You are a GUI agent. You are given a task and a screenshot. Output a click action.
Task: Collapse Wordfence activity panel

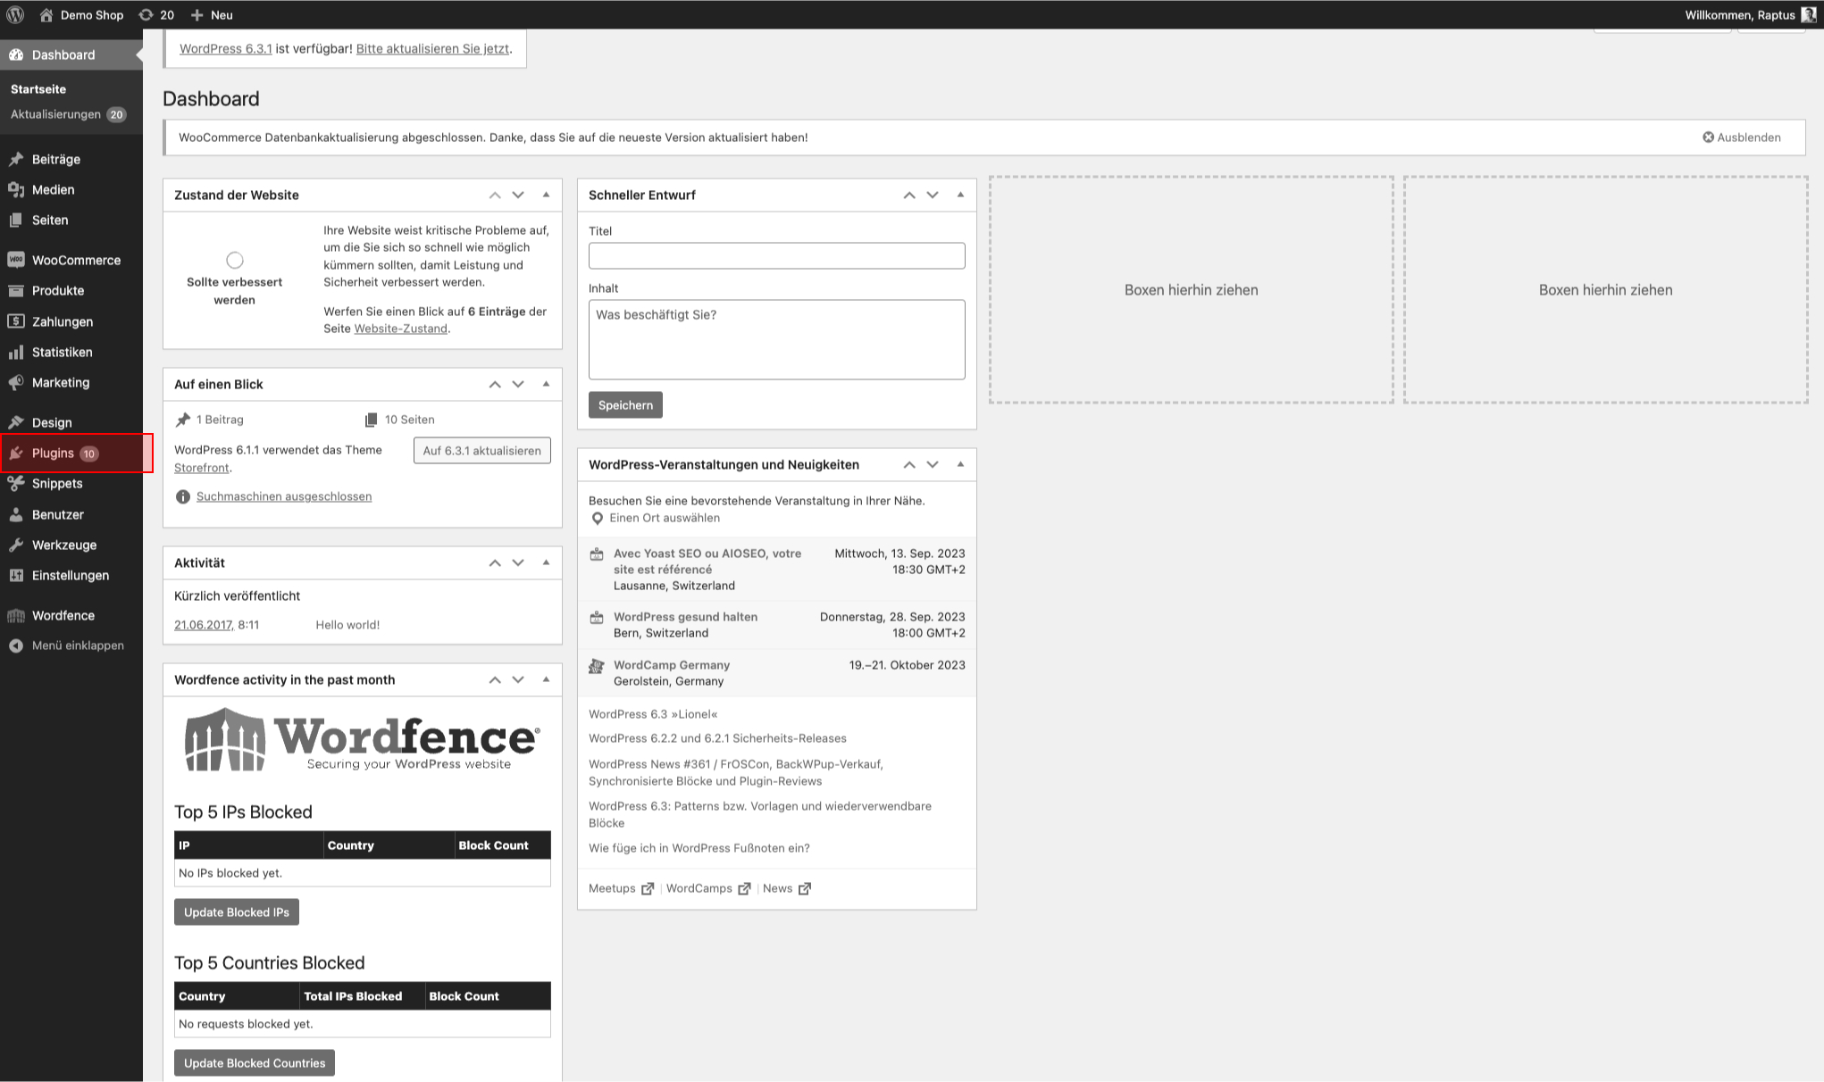pos(546,679)
